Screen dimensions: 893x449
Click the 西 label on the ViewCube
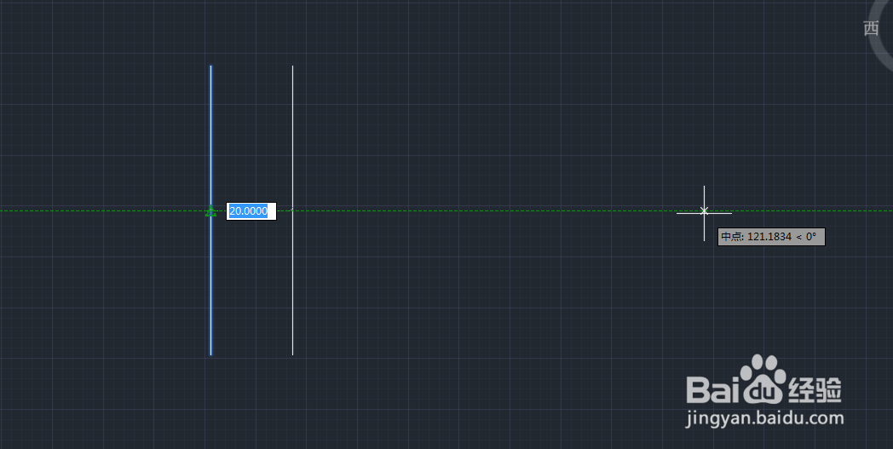(x=871, y=28)
